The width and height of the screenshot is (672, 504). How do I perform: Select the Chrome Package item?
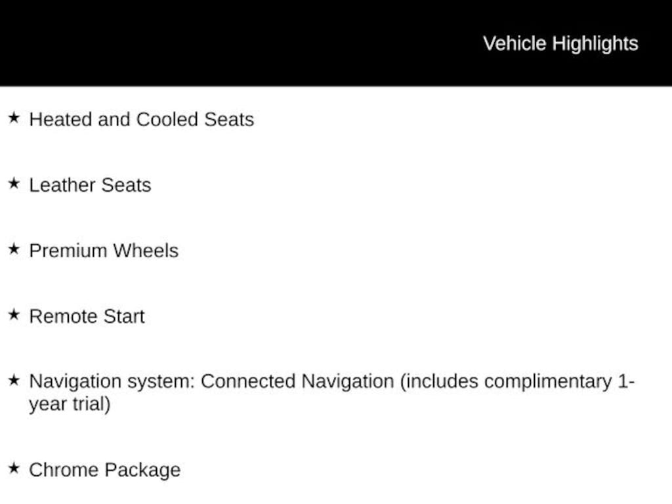pyautogui.click(x=105, y=470)
